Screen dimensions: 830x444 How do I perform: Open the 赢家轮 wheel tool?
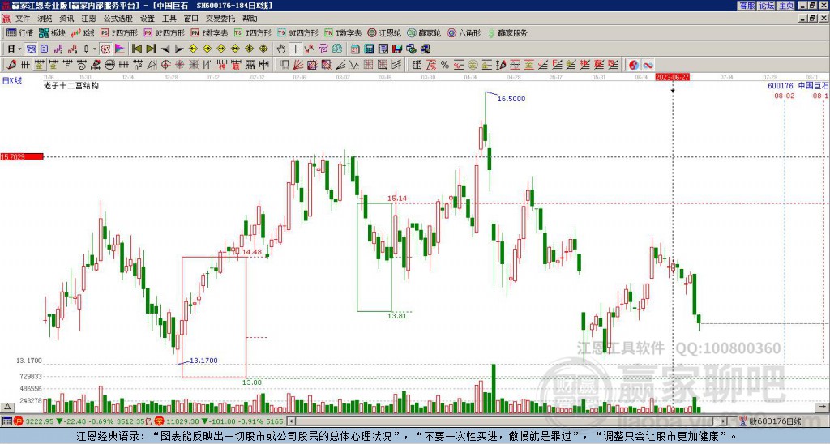(424, 32)
